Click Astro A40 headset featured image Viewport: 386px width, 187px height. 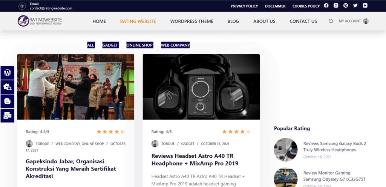pos(201,87)
